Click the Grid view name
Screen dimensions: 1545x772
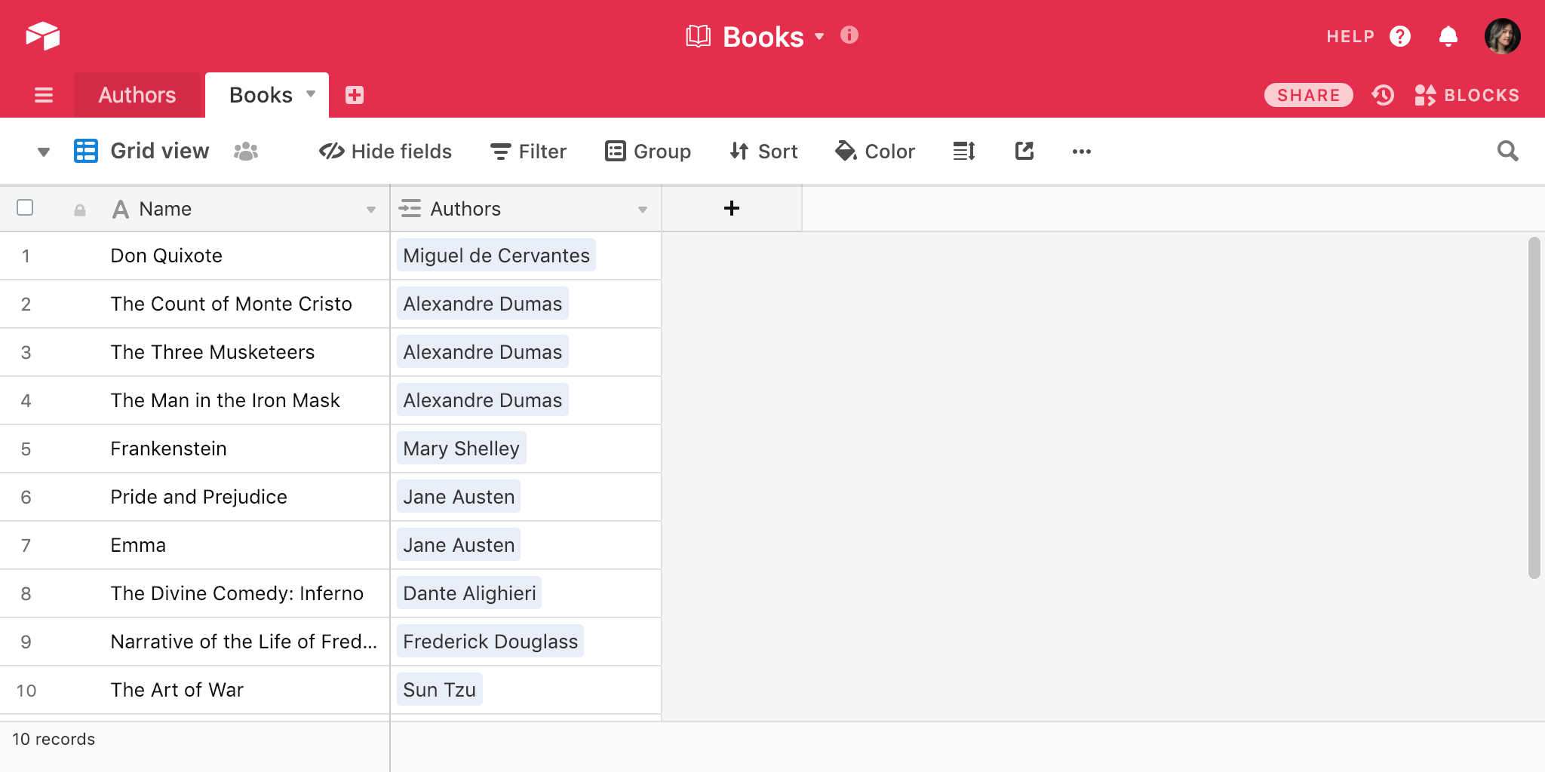tap(160, 151)
